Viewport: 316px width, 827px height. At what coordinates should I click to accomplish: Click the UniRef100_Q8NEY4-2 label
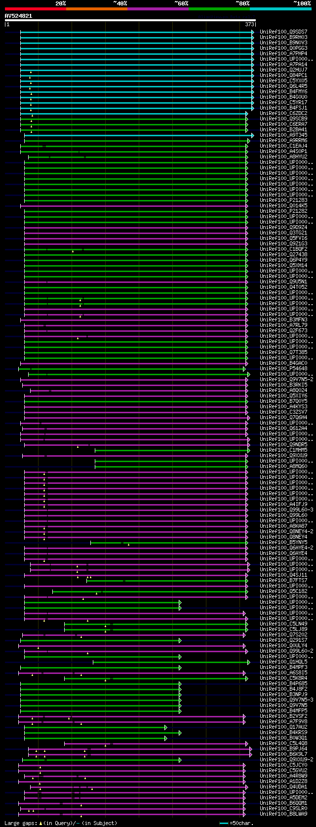pyautogui.click(x=286, y=532)
